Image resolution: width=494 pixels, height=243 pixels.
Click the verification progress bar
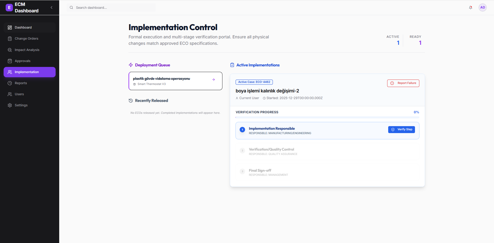(327, 117)
